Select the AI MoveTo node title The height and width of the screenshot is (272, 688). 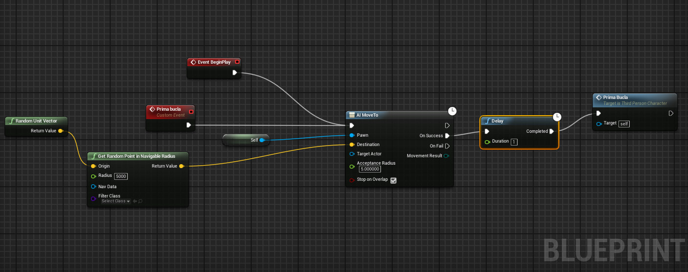pyautogui.click(x=367, y=115)
